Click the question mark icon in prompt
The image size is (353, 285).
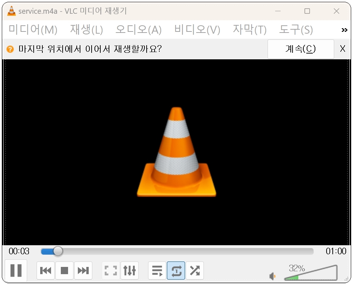click(10, 49)
